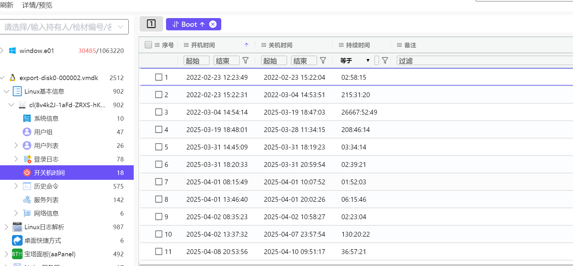Check the checkbox for row 9
573x266 pixels.
point(159,217)
